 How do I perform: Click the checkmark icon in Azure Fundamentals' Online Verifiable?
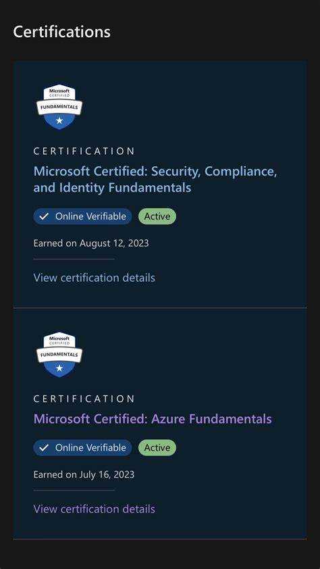point(44,448)
